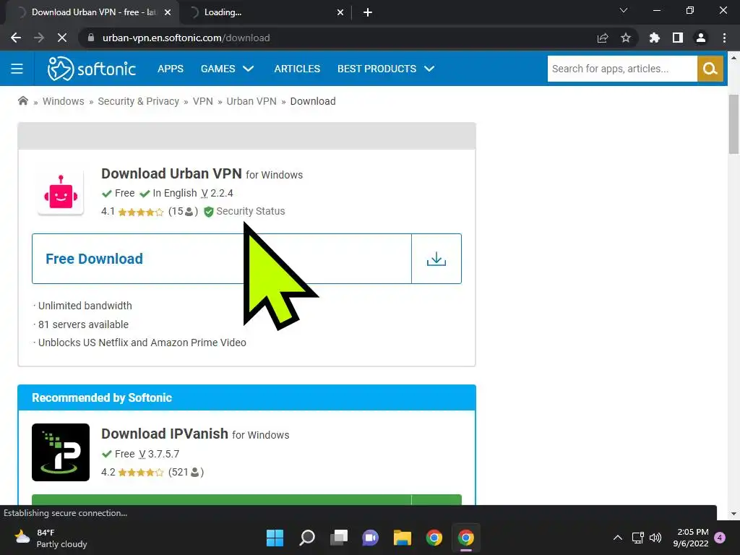Click the Security & Privacy breadcrumb link

pos(138,101)
